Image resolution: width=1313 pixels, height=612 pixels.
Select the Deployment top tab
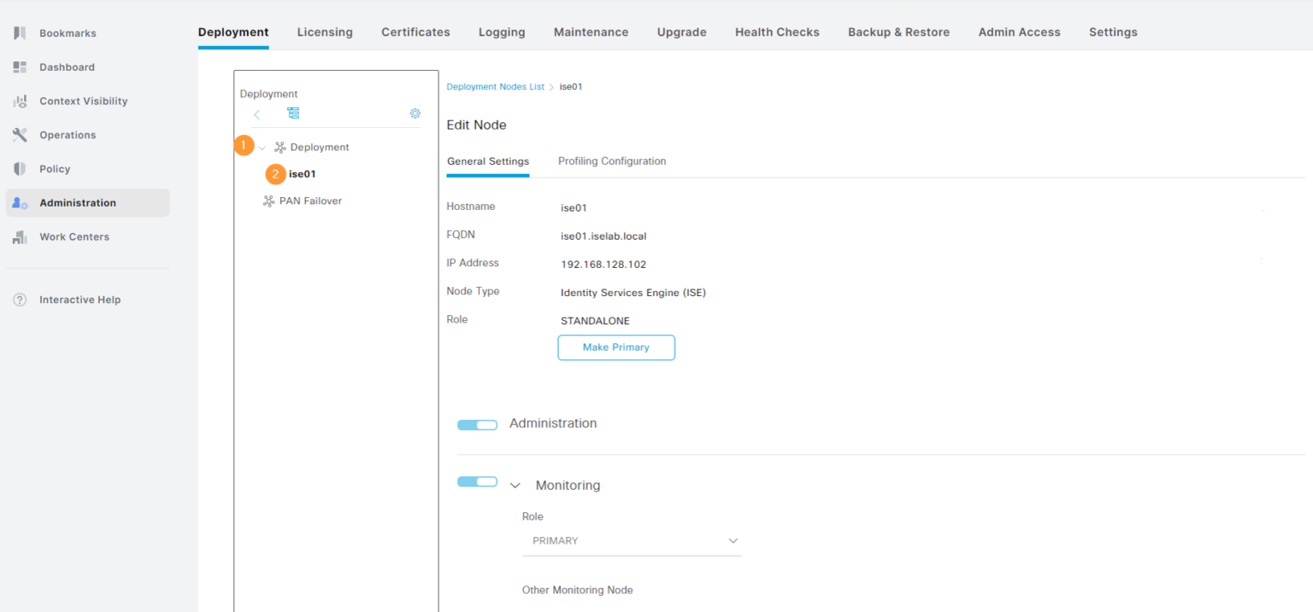click(233, 32)
